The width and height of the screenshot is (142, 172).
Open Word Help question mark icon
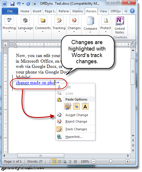click(x=132, y=11)
